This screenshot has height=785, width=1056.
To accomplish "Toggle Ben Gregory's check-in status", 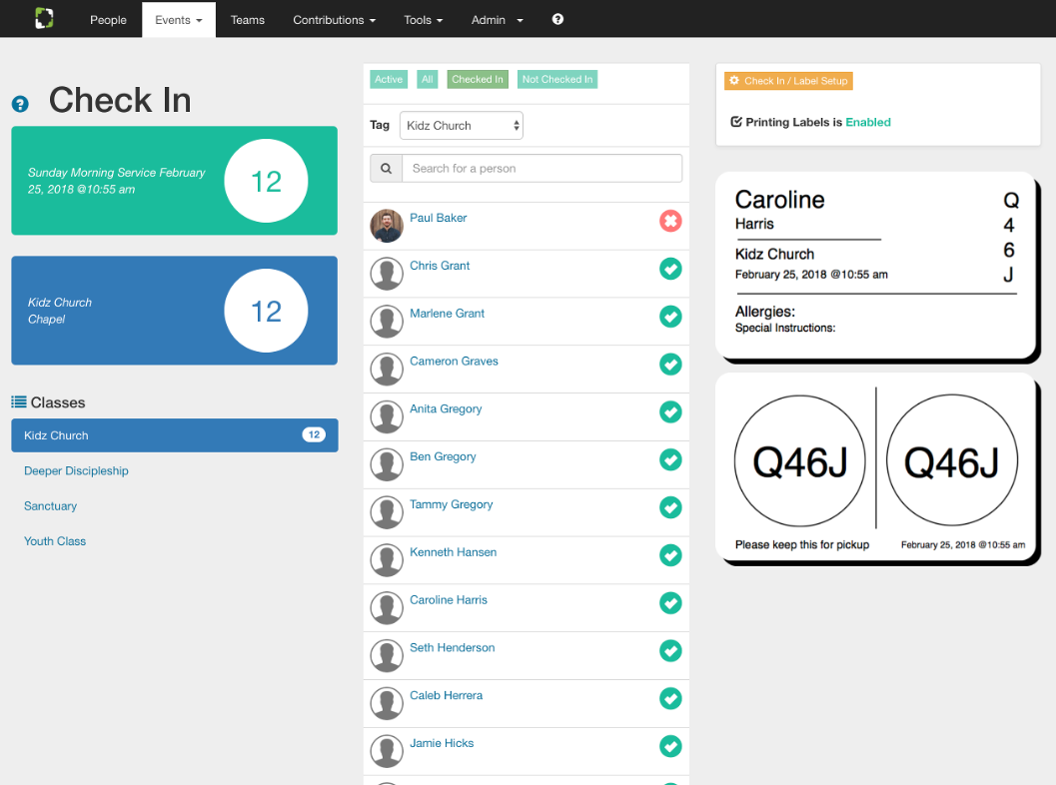I will coord(670,459).
